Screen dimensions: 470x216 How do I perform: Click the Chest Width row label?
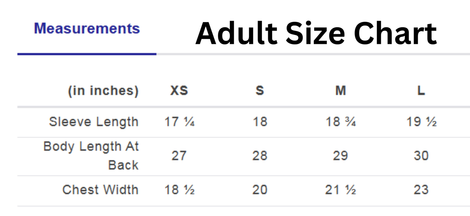coord(100,189)
